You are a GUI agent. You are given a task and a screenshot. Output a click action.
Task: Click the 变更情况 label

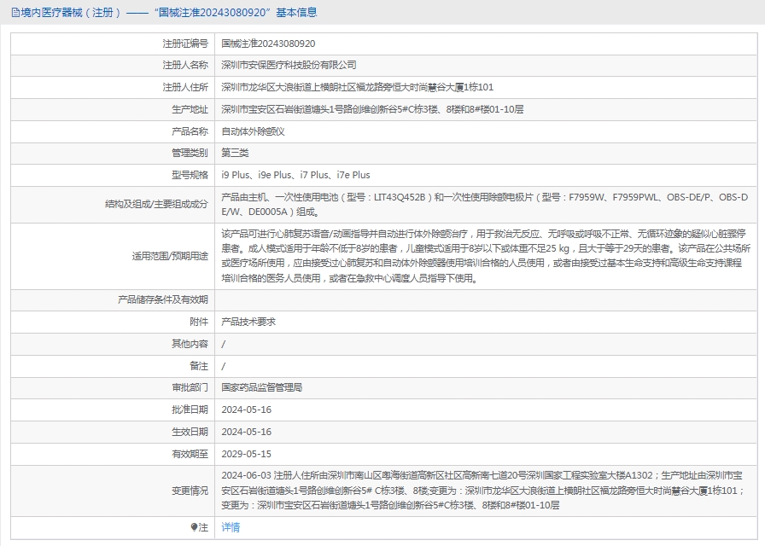point(190,491)
